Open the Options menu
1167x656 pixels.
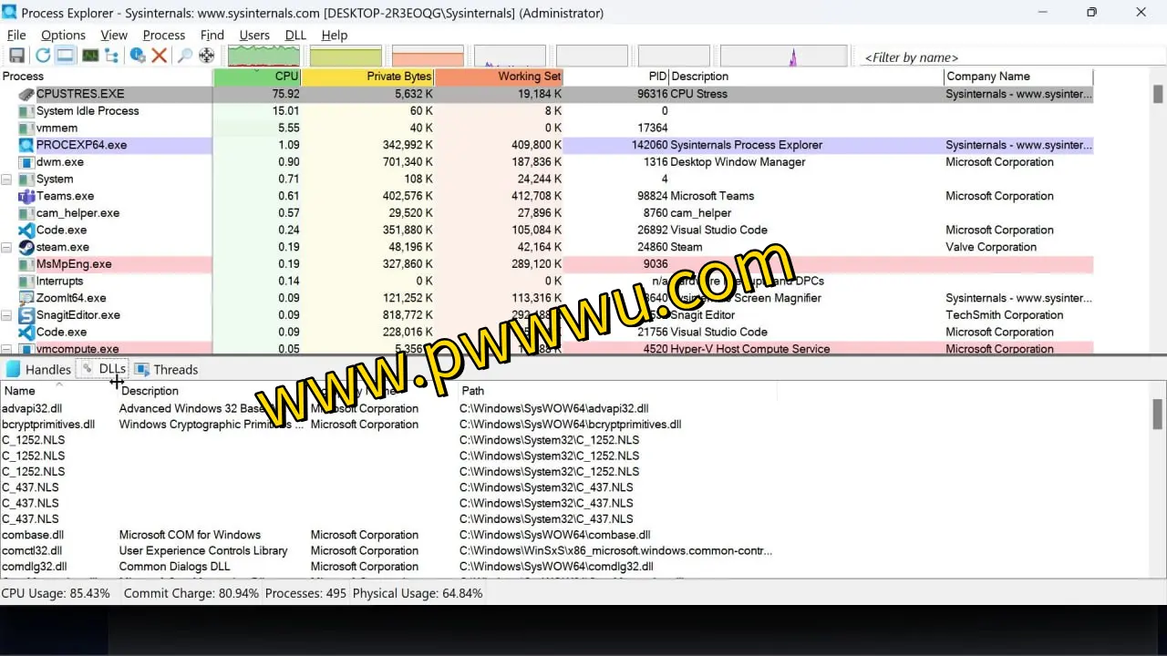pyautogui.click(x=63, y=36)
